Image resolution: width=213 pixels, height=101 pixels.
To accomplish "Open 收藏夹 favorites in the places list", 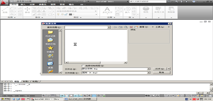I will tap(50, 49).
